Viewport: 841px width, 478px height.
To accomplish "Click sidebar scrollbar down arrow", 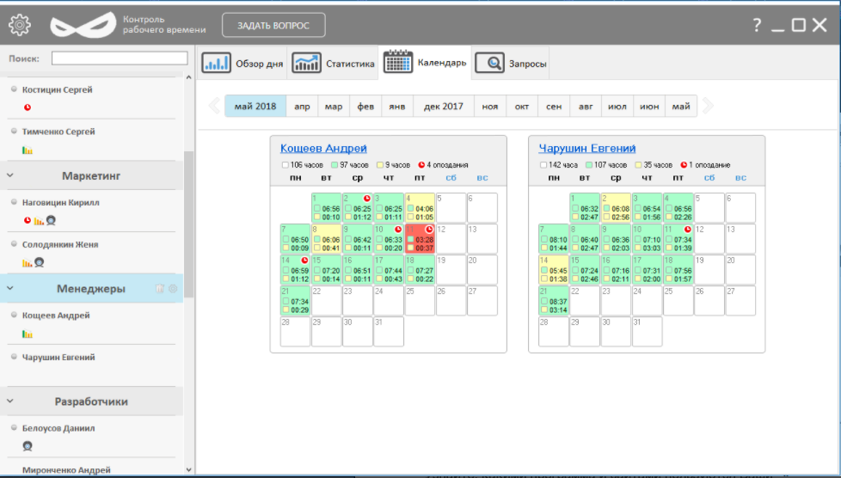I will (189, 469).
